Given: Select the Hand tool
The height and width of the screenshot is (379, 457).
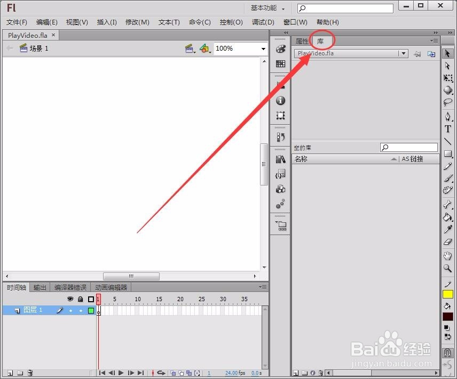Looking at the screenshot, I should point(448,256).
